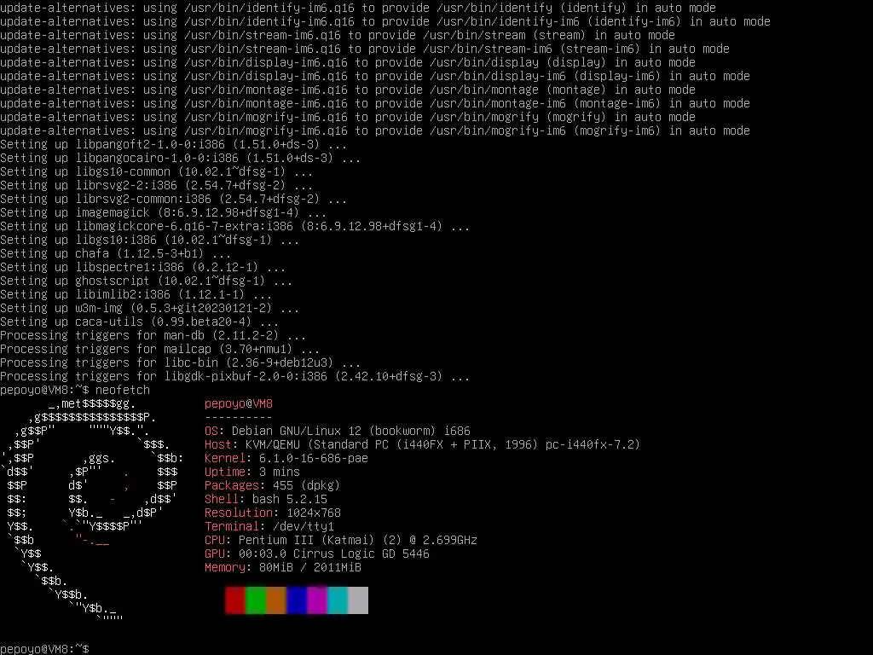Click the Shell: bash 5.2.15 line
873x655 pixels.
(x=266, y=499)
